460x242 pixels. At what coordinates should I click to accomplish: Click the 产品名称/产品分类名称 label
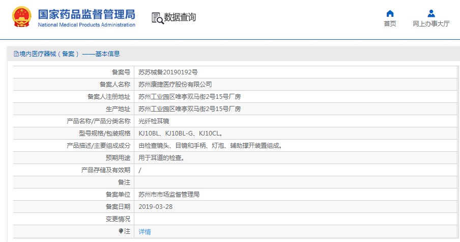pos(99,121)
